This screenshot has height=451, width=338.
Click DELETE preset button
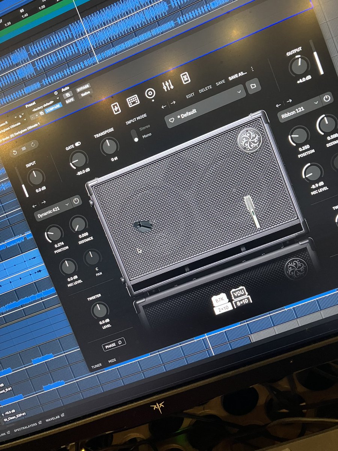click(x=205, y=89)
